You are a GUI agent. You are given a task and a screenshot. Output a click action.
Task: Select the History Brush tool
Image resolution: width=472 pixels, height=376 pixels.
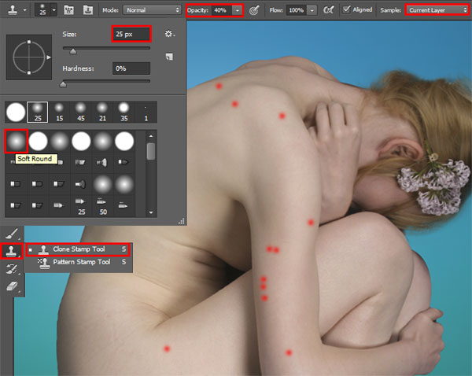click(x=12, y=269)
